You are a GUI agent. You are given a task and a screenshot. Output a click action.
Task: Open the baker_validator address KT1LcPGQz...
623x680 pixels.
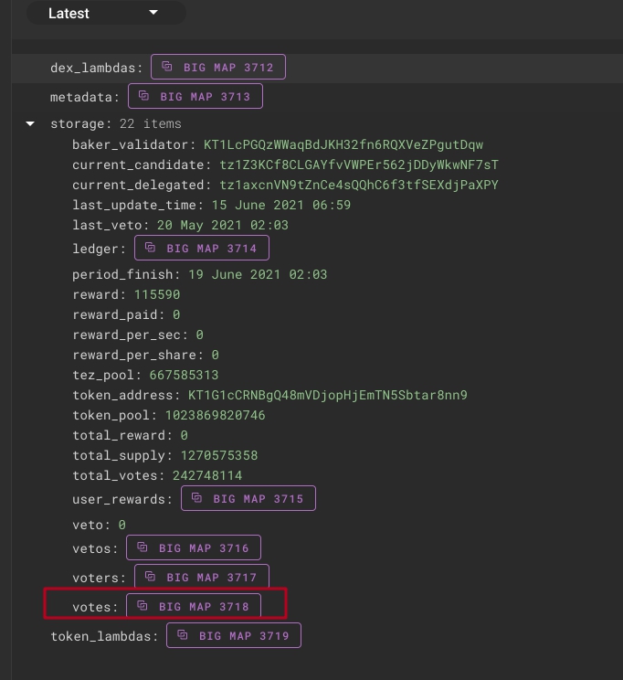(343, 144)
